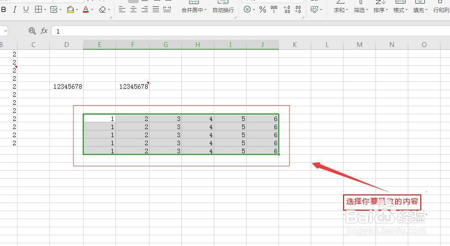Align text right
450x246 pixels.
pyautogui.click(x=145, y=9)
